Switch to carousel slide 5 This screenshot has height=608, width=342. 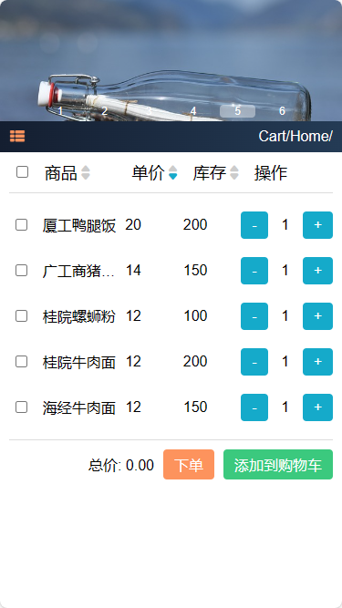point(237,111)
